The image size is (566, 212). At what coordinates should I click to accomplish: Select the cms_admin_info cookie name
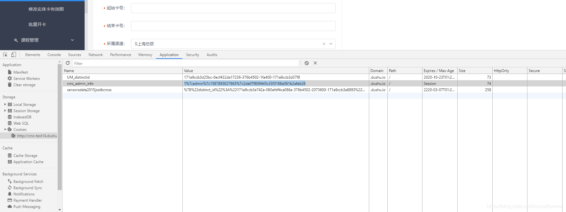(80, 84)
